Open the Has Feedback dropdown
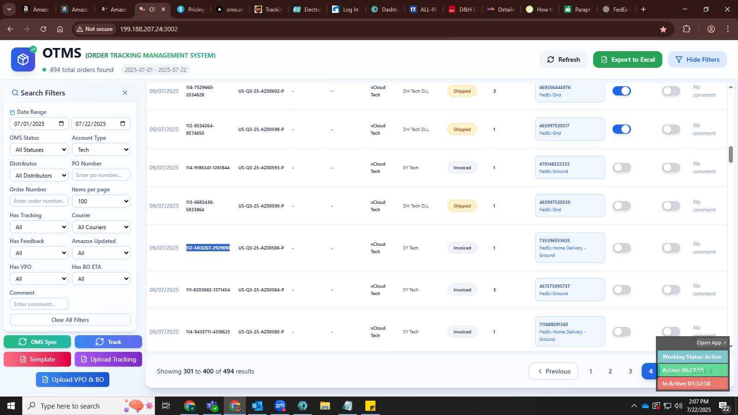This screenshot has height=415, width=738. coord(39,253)
